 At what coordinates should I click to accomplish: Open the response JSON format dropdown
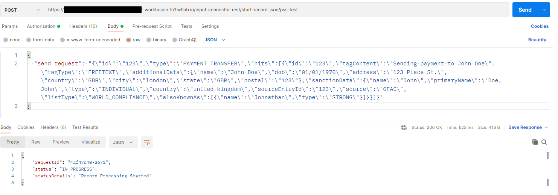coord(123,142)
